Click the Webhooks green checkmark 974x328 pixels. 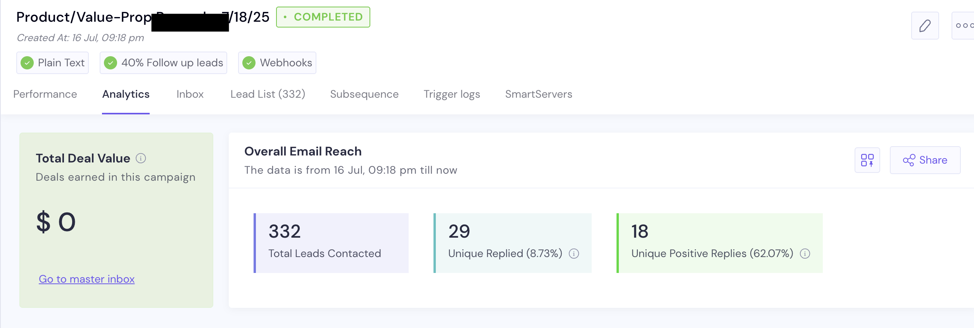249,63
